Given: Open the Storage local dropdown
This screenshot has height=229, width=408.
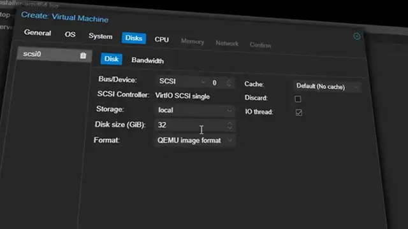Looking at the screenshot, I should (229, 111).
